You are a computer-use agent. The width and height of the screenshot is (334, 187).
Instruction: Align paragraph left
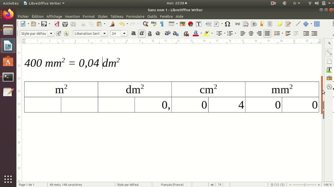(x=243, y=34)
